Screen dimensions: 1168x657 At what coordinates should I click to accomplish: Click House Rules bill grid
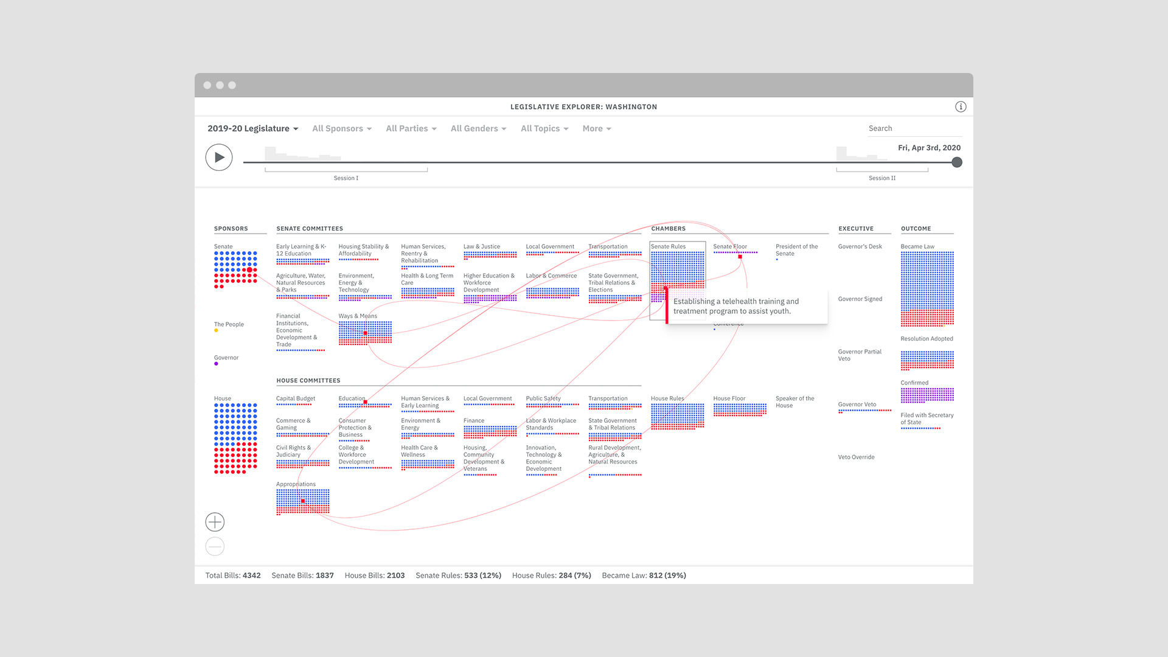[x=677, y=417]
